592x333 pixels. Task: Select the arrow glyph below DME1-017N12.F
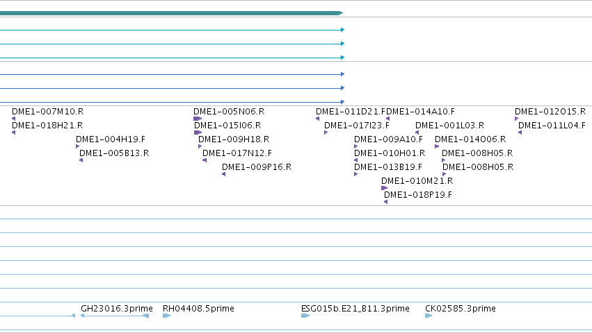tap(205, 160)
